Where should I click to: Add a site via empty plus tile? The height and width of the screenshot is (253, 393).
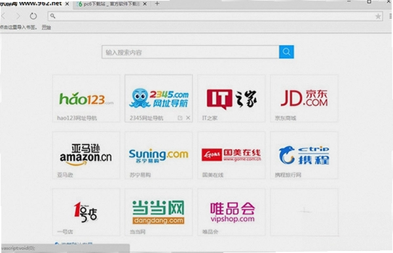coord(304,212)
